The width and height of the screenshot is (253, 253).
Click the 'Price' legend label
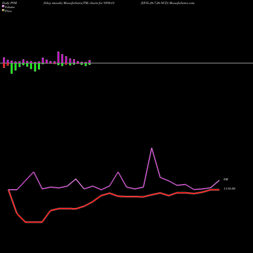tap(8, 11)
